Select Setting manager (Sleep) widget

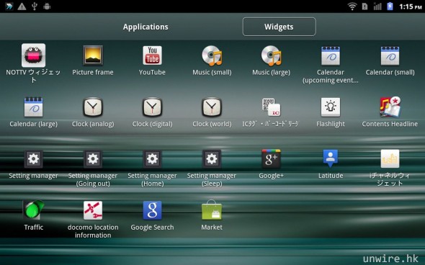coord(212,158)
